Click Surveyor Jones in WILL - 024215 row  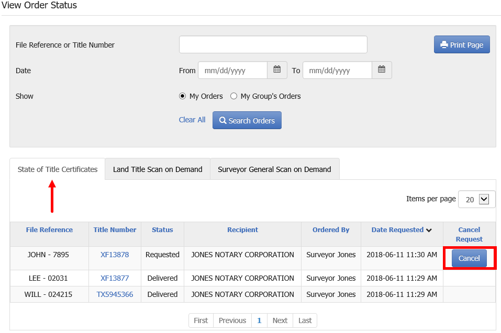tap(331, 294)
